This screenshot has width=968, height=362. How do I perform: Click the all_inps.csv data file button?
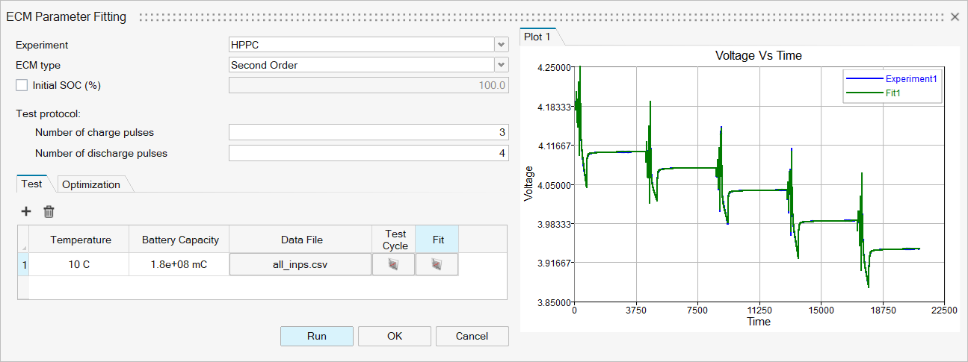click(300, 265)
